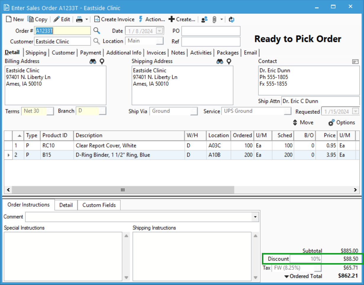Open the print button dropdown arrow

pyautogui.click(x=87, y=19)
